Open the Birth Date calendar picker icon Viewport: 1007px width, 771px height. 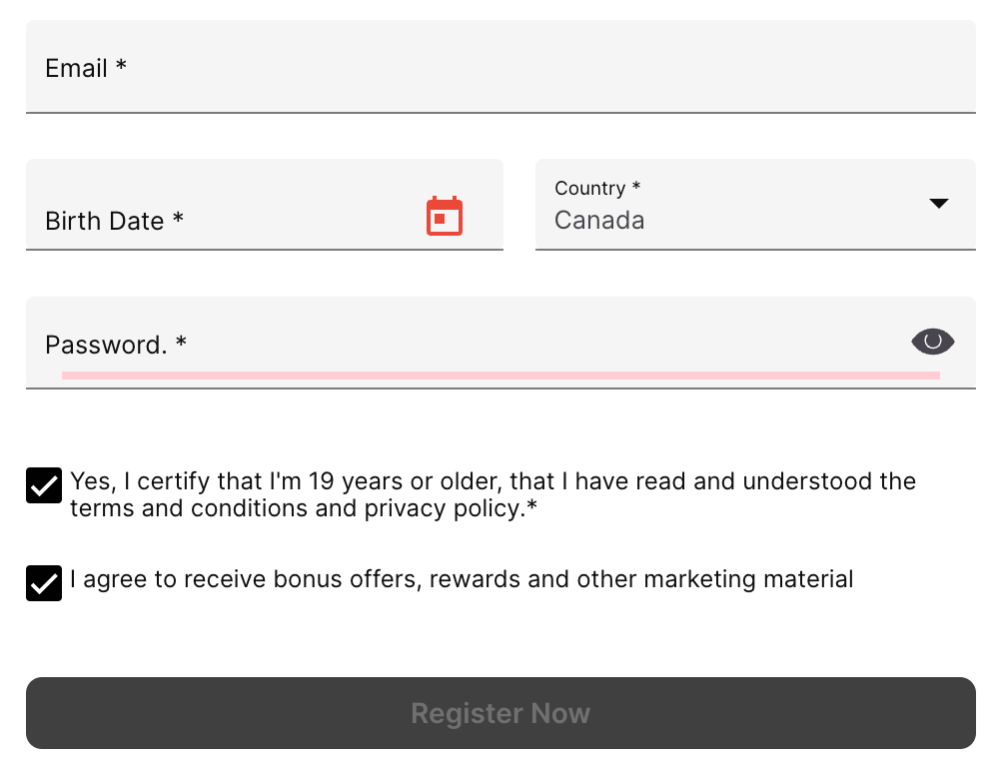(x=445, y=217)
